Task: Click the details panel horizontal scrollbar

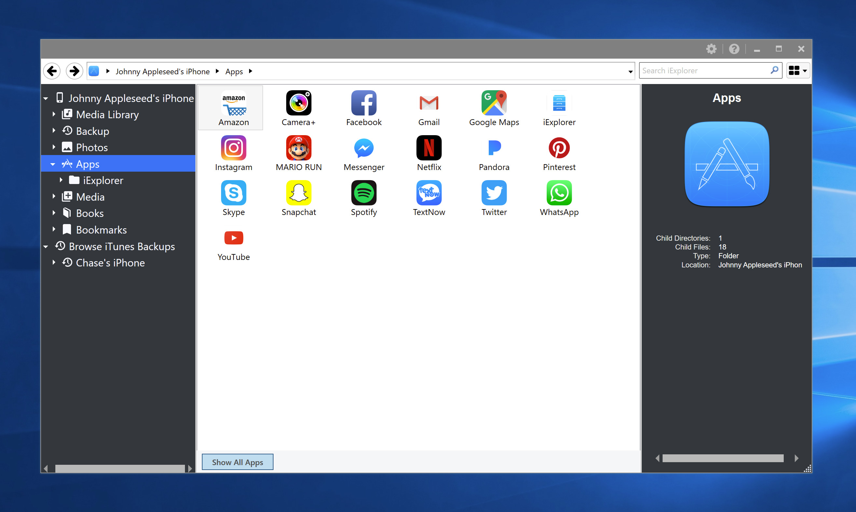Action: point(723,458)
